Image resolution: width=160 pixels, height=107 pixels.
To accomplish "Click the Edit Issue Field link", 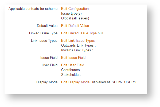I will (x=73, y=57).
